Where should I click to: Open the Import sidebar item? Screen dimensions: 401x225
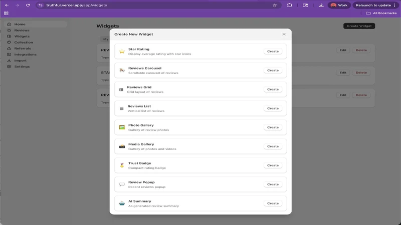(x=36, y=60)
